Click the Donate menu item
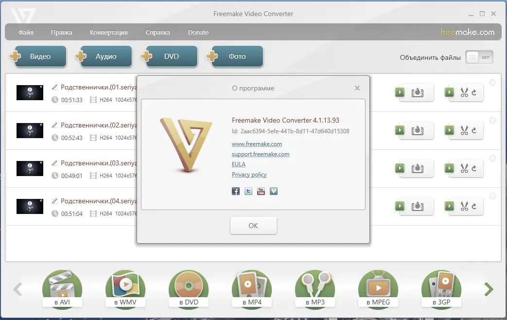The height and width of the screenshot is (320, 507). [198, 32]
